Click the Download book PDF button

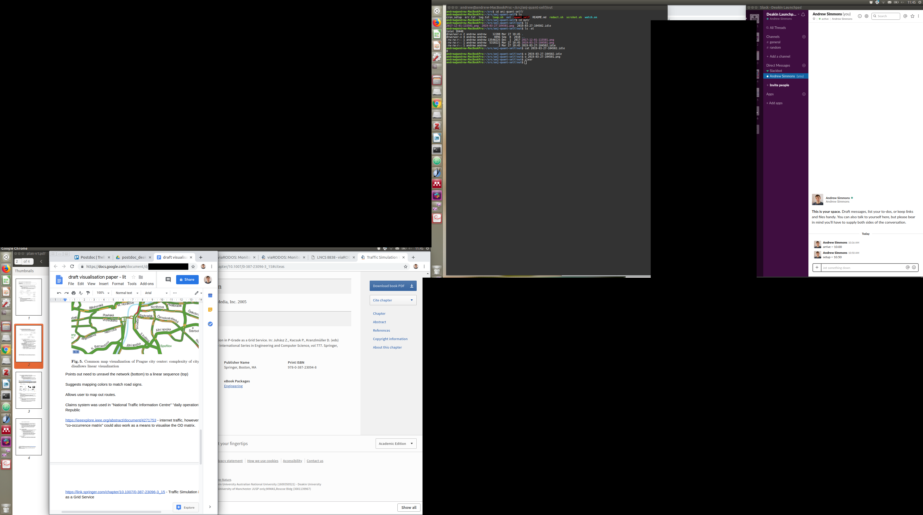click(393, 286)
